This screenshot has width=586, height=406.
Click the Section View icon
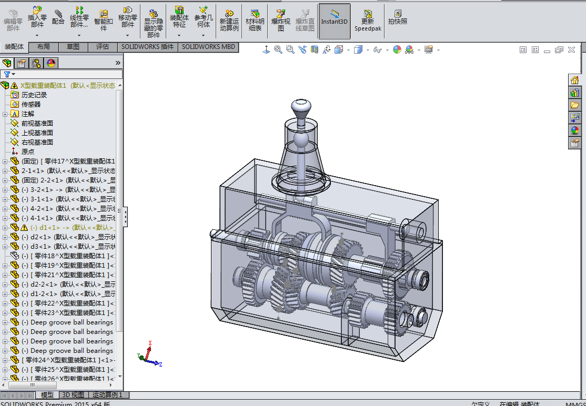(315, 49)
